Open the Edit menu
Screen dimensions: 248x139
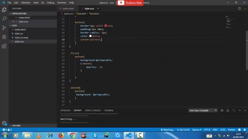[16, 3]
